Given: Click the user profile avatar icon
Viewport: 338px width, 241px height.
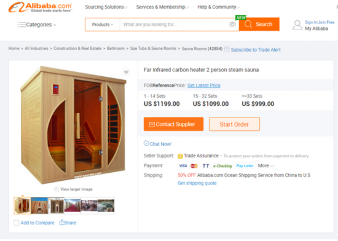Looking at the screenshot, I should point(297,25).
